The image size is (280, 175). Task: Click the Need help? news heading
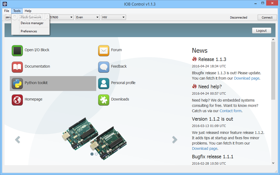pos(210,86)
